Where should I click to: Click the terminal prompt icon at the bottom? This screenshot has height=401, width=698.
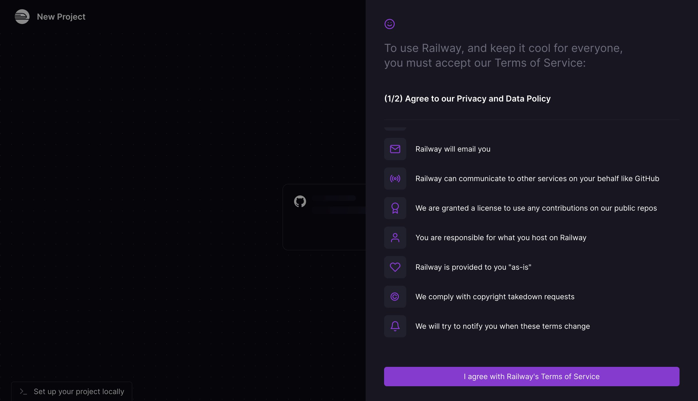[23, 391]
